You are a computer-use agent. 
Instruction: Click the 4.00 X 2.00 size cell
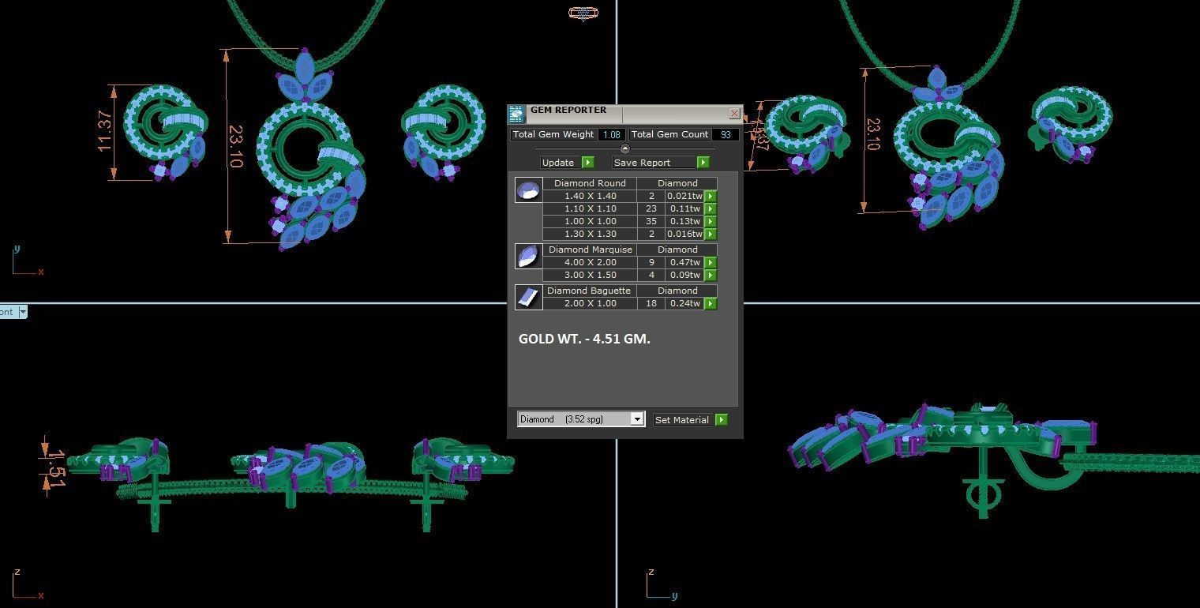pyautogui.click(x=590, y=262)
